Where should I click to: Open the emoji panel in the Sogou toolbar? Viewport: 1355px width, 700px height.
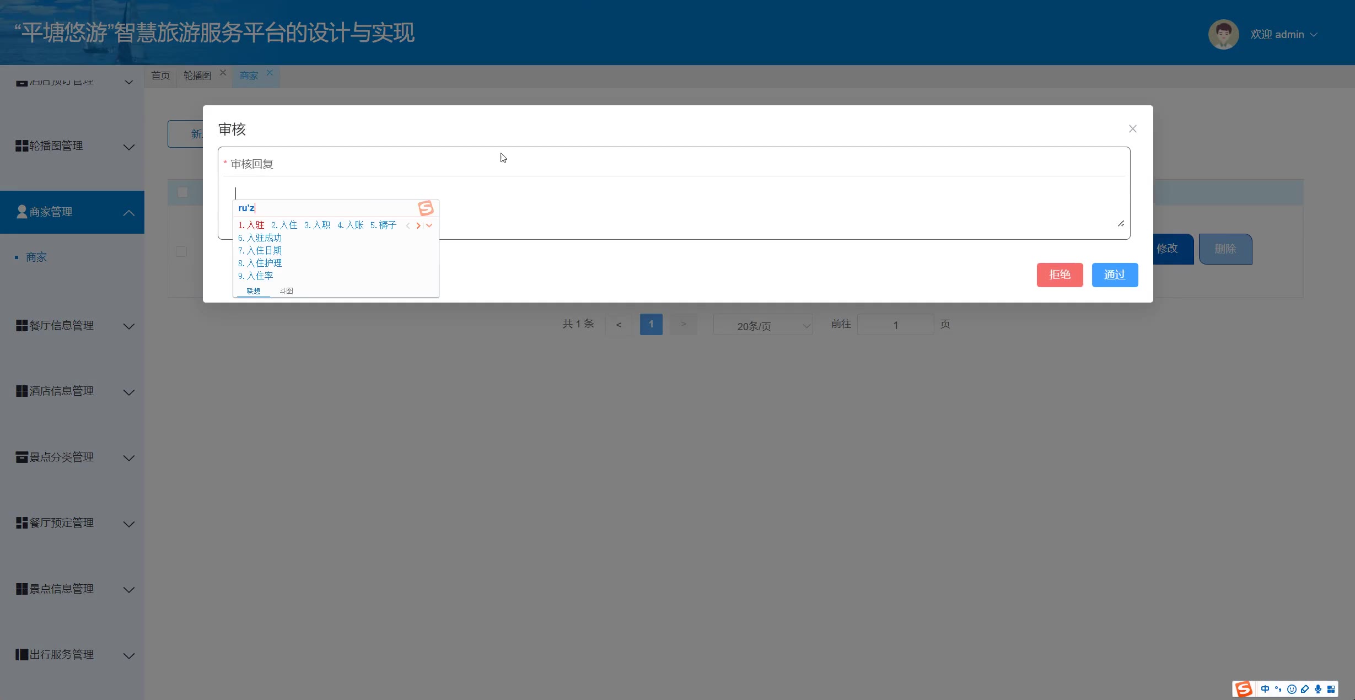click(1292, 689)
